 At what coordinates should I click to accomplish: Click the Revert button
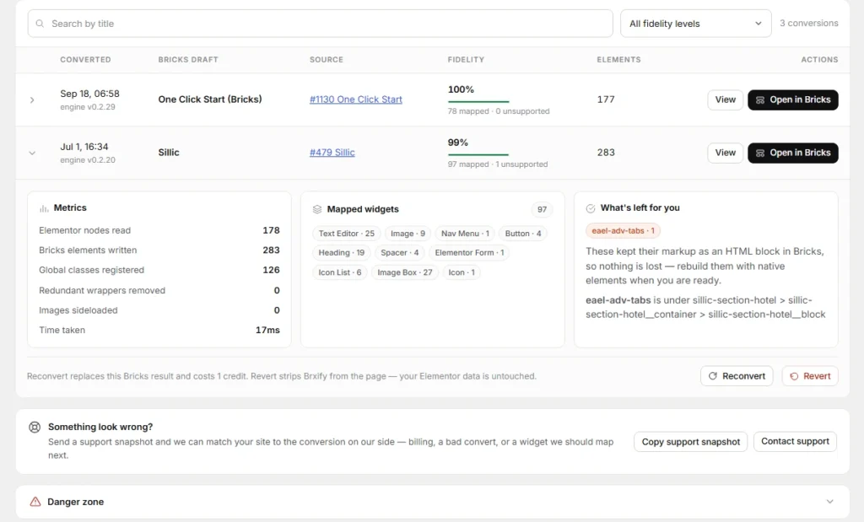pos(810,376)
